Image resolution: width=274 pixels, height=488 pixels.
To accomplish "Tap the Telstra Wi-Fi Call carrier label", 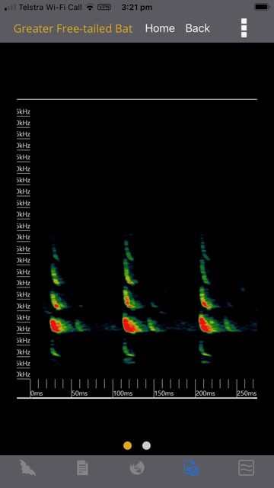I will [50, 7].
